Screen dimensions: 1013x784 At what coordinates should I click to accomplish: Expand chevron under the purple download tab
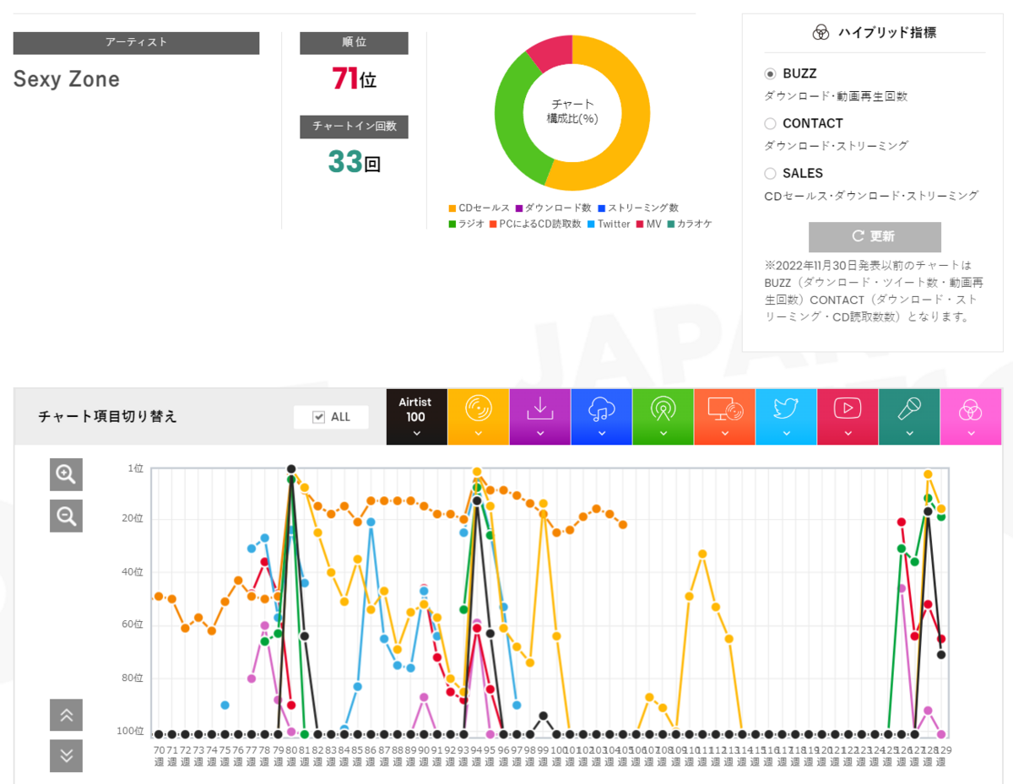540,433
